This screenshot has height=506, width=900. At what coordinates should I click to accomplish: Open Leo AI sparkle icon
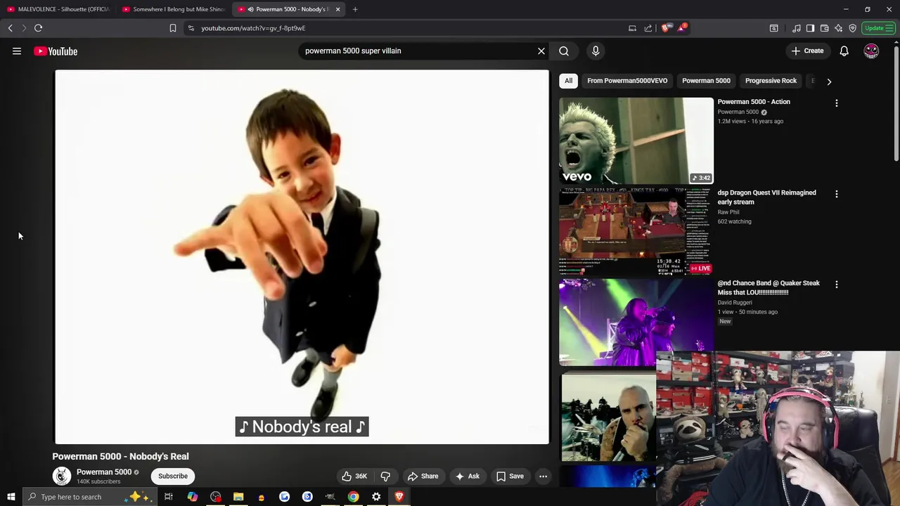point(838,28)
